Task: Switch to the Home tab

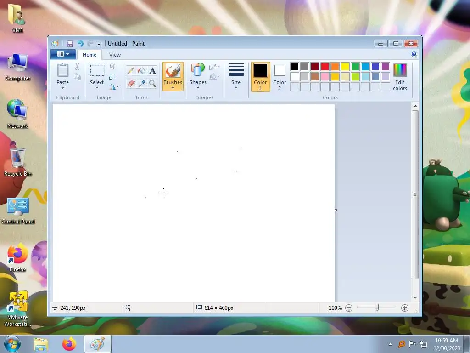Action: point(90,55)
